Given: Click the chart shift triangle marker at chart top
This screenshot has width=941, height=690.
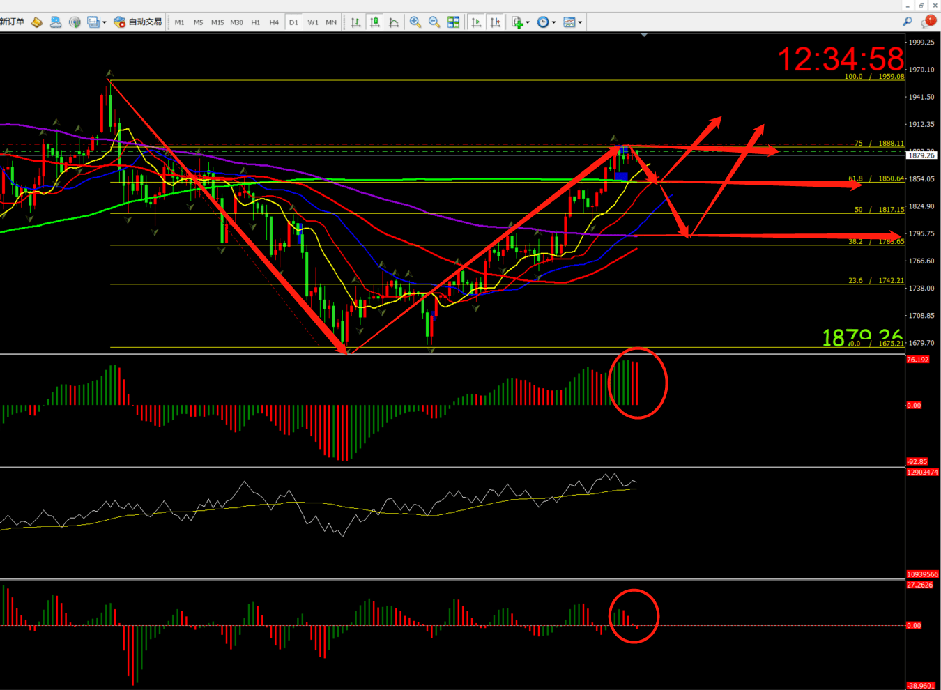Looking at the screenshot, I should tap(644, 35).
